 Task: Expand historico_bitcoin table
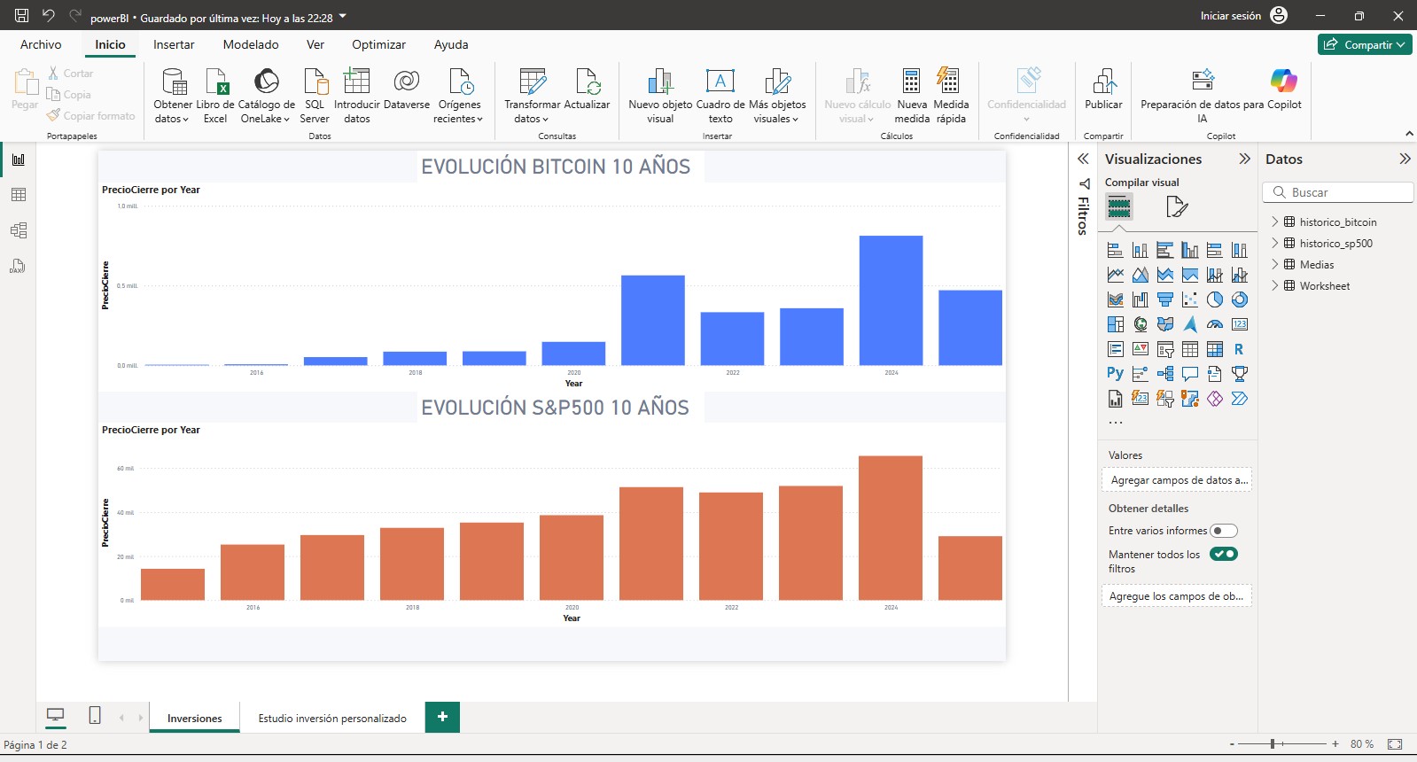point(1275,222)
